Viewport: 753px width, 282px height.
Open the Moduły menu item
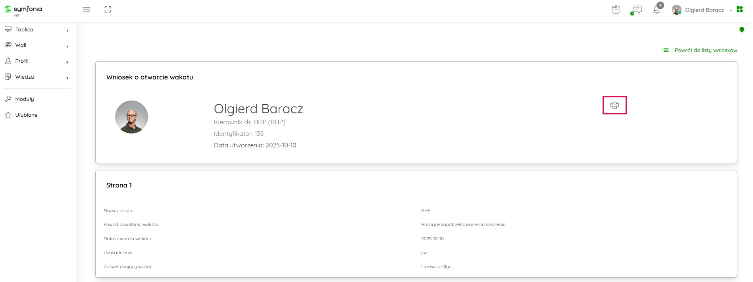click(x=24, y=99)
